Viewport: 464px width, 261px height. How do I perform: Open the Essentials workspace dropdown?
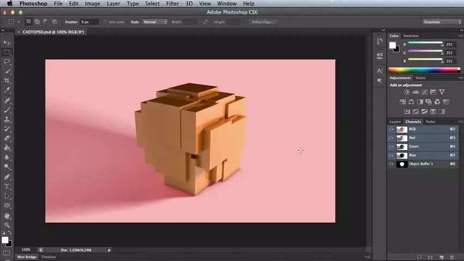(442, 22)
